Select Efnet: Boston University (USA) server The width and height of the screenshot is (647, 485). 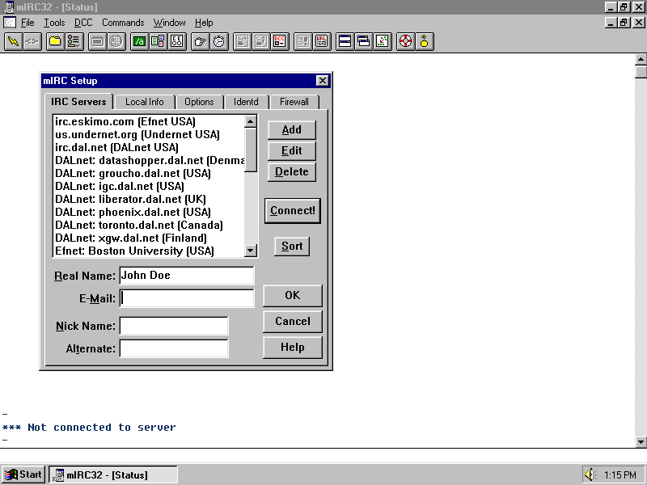[149, 251]
